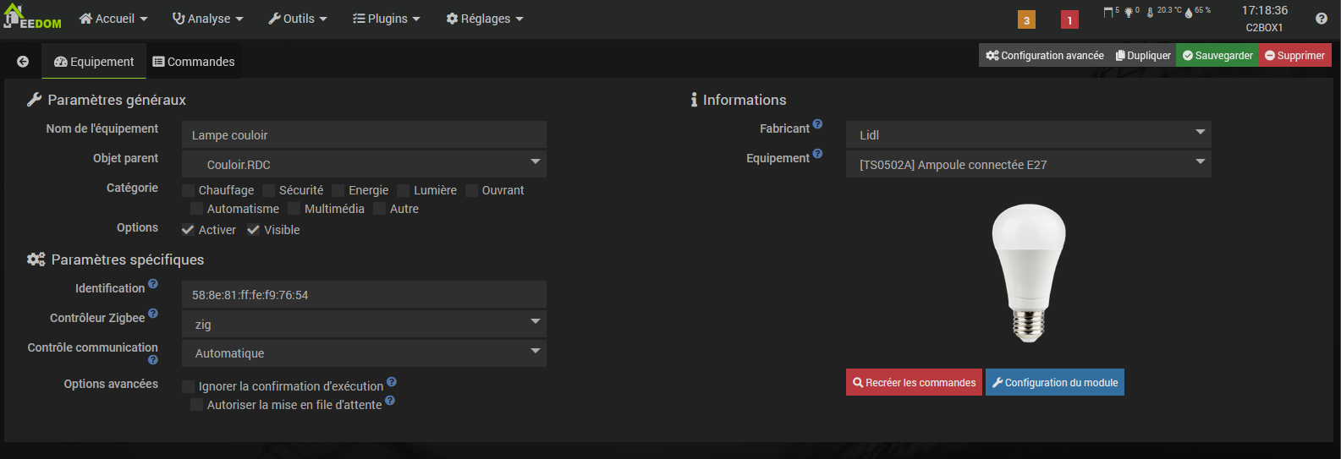
Task: Switch to the Commandes tab
Action: tap(194, 62)
